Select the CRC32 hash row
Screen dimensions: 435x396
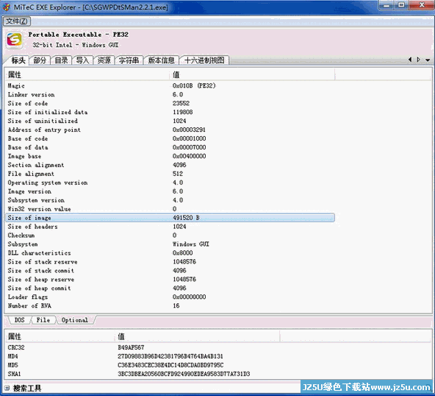(143, 347)
